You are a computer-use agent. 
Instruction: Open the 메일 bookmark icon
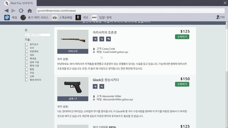[x=7, y=17]
